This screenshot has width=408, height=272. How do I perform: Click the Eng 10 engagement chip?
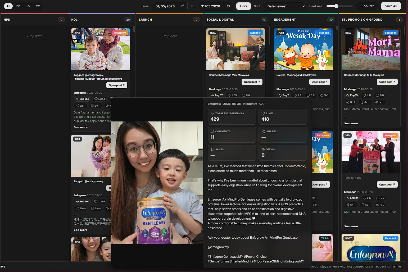[x=352, y=198]
